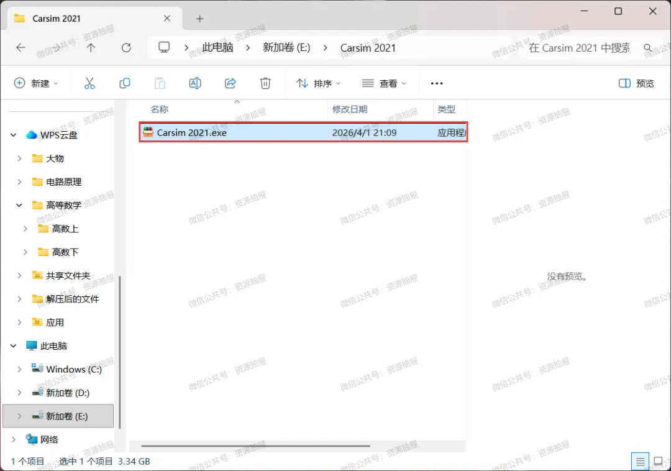The width and height of the screenshot is (671, 471).
Task: Click the monitor icon in address bar
Action: point(164,47)
